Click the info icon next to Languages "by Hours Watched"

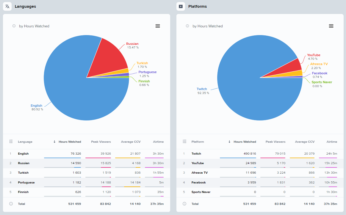click(14, 26)
